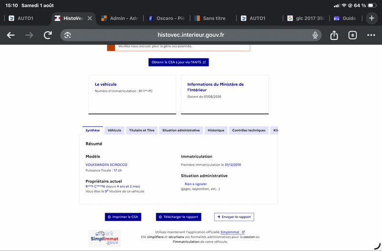Click the Wi-Fi status icon
The width and height of the screenshot is (382, 251).
344,5
